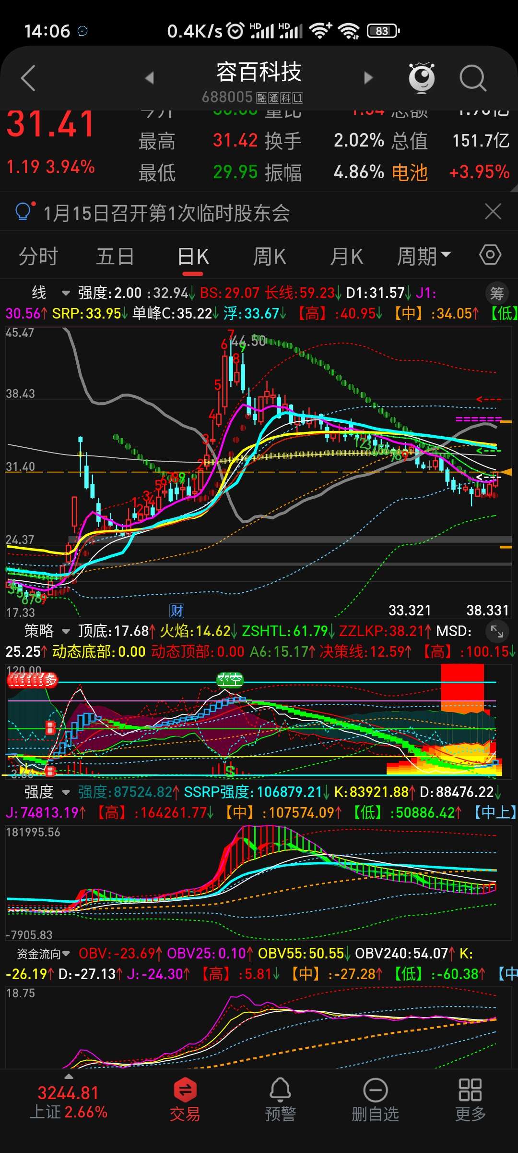
Task: Open the 周期 period dropdown
Action: tap(424, 256)
